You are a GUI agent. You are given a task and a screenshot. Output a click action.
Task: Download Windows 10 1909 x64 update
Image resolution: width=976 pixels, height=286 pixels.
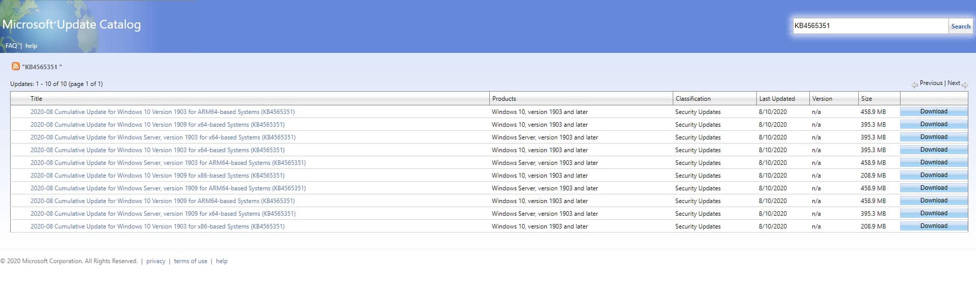click(934, 124)
